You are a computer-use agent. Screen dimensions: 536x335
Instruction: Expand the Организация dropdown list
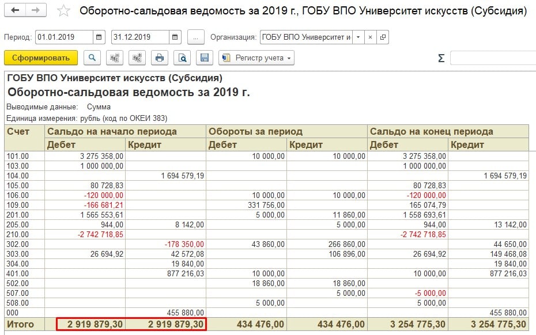coord(358,37)
